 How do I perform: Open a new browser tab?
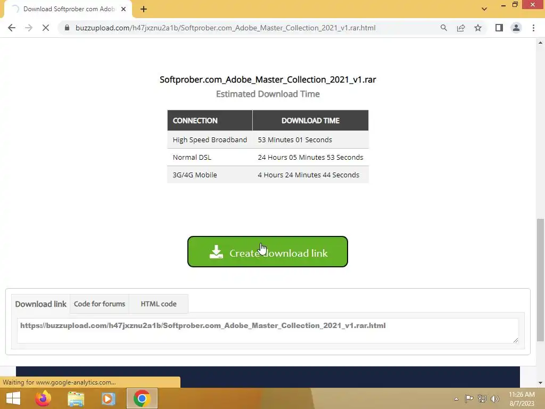(x=144, y=9)
